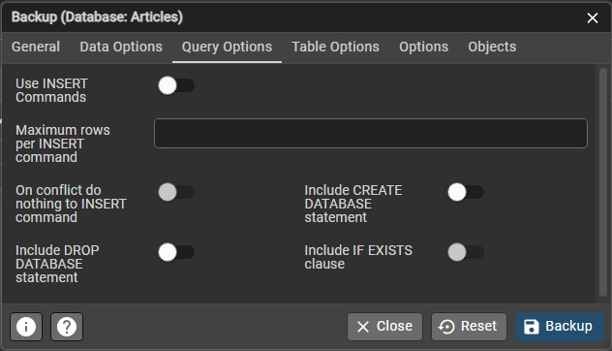Viewport: 612px width, 351px height.
Task: Enable Include DROP DATABASE statement switch
Action: coord(176,252)
